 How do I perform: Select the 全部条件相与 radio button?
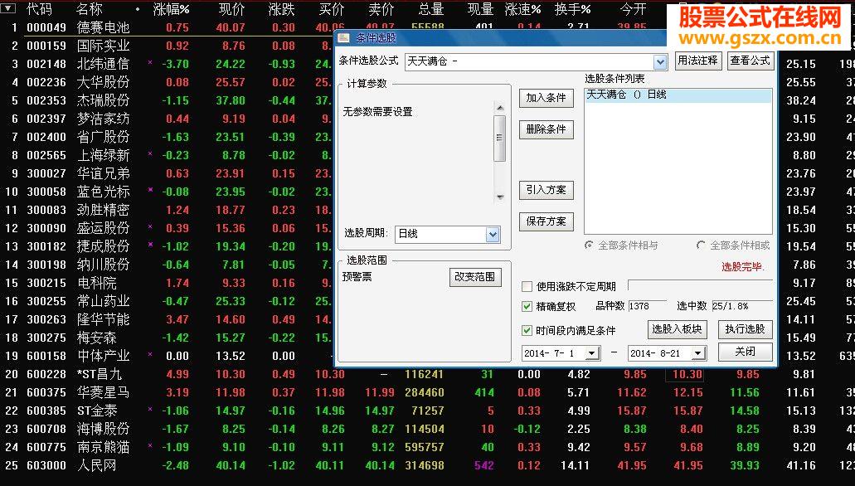(x=589, y=245)
